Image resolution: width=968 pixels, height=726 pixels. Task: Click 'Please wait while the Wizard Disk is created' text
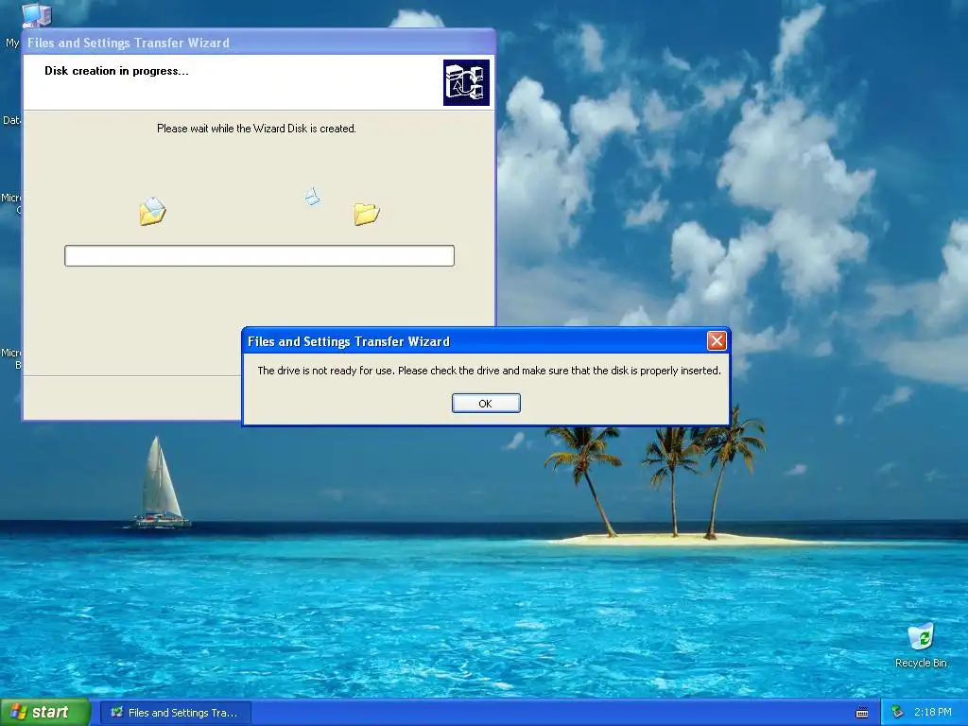(x=256, y=129)
